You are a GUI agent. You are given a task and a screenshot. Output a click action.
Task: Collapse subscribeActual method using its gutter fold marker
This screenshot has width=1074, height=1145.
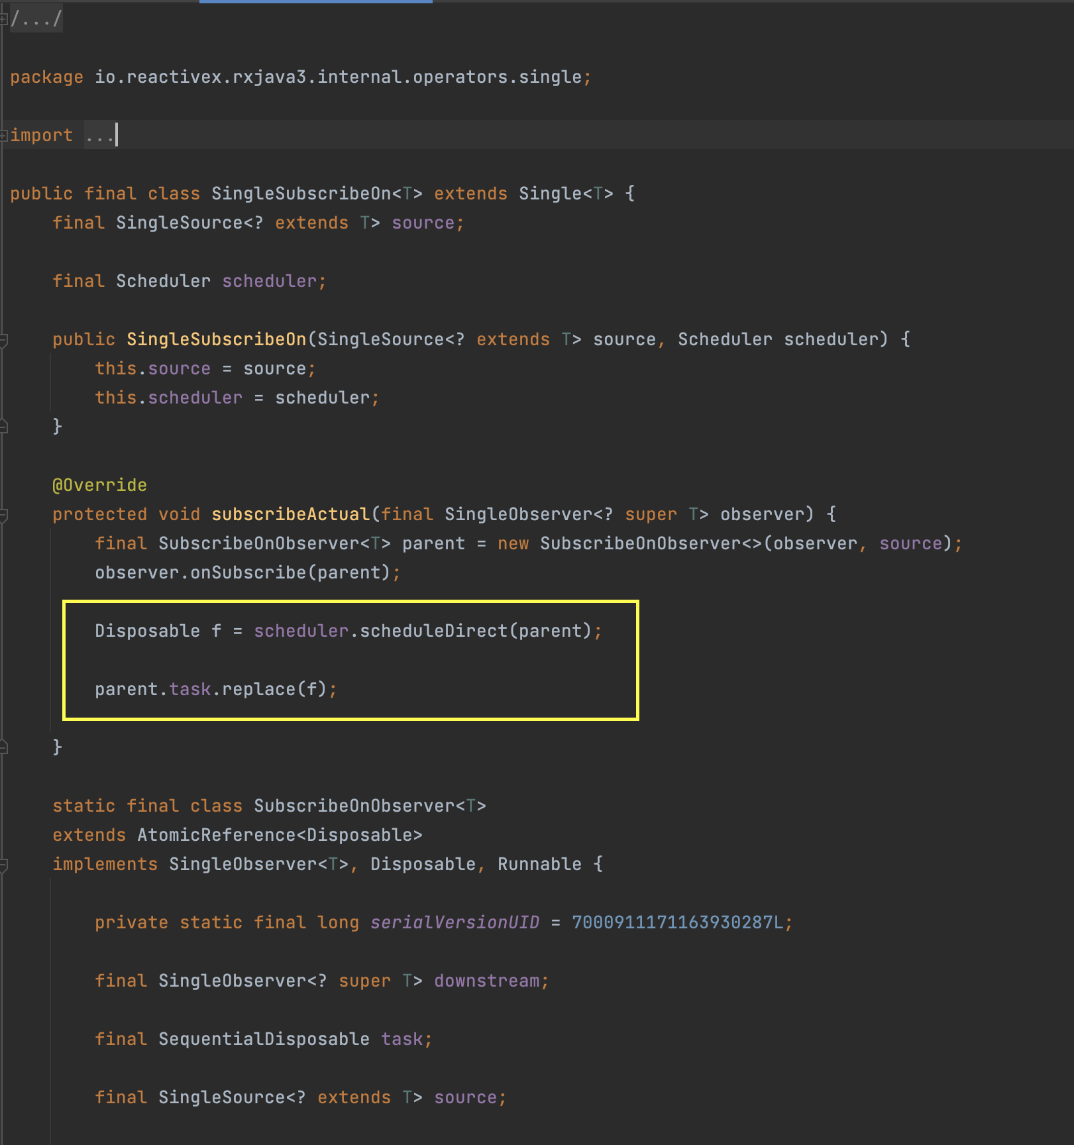tap(3, 515)
